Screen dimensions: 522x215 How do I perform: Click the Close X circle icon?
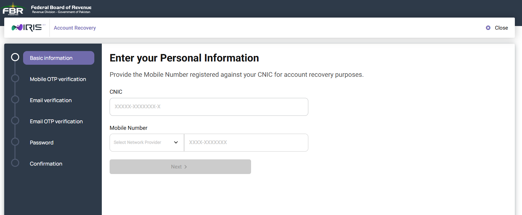tap(488, 28)
